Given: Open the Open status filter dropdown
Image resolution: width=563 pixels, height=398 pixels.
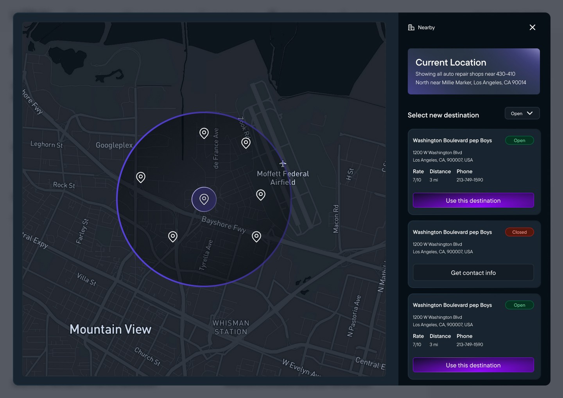Looking at the screenshot, I should pos(522,113).
